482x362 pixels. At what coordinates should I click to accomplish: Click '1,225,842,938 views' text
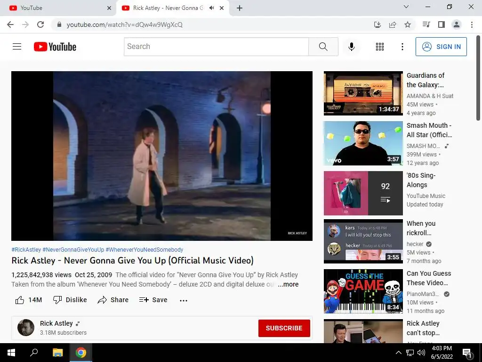point(41,275)
